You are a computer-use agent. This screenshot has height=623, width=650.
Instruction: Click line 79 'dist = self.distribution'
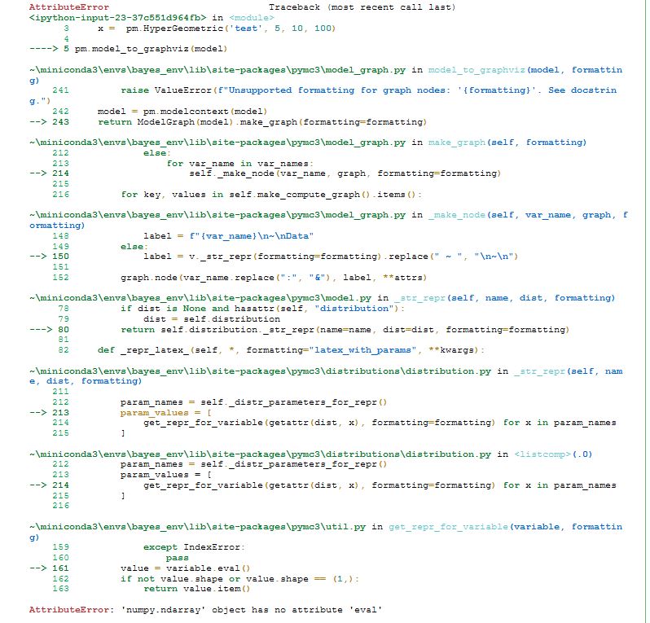212,319
